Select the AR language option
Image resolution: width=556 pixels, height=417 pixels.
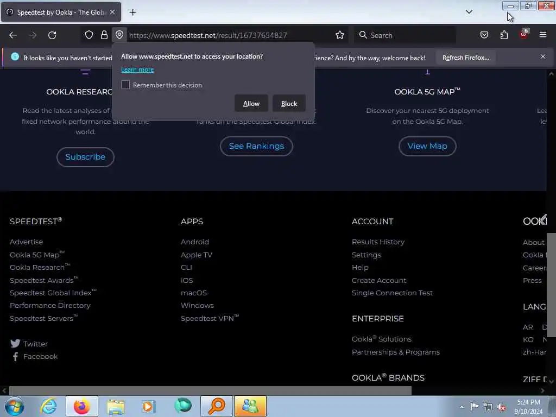tap(528, 327)
